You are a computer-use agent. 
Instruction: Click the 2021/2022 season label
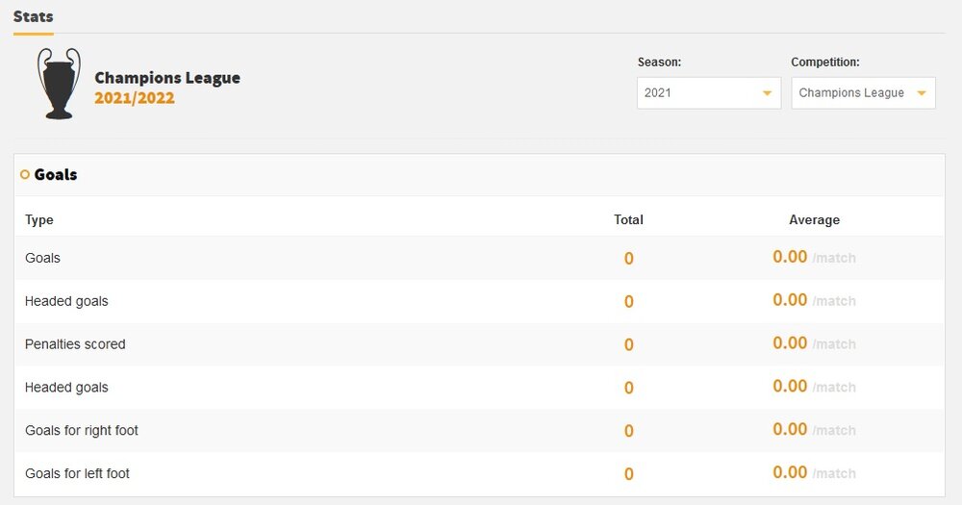(x=135, y=98)
